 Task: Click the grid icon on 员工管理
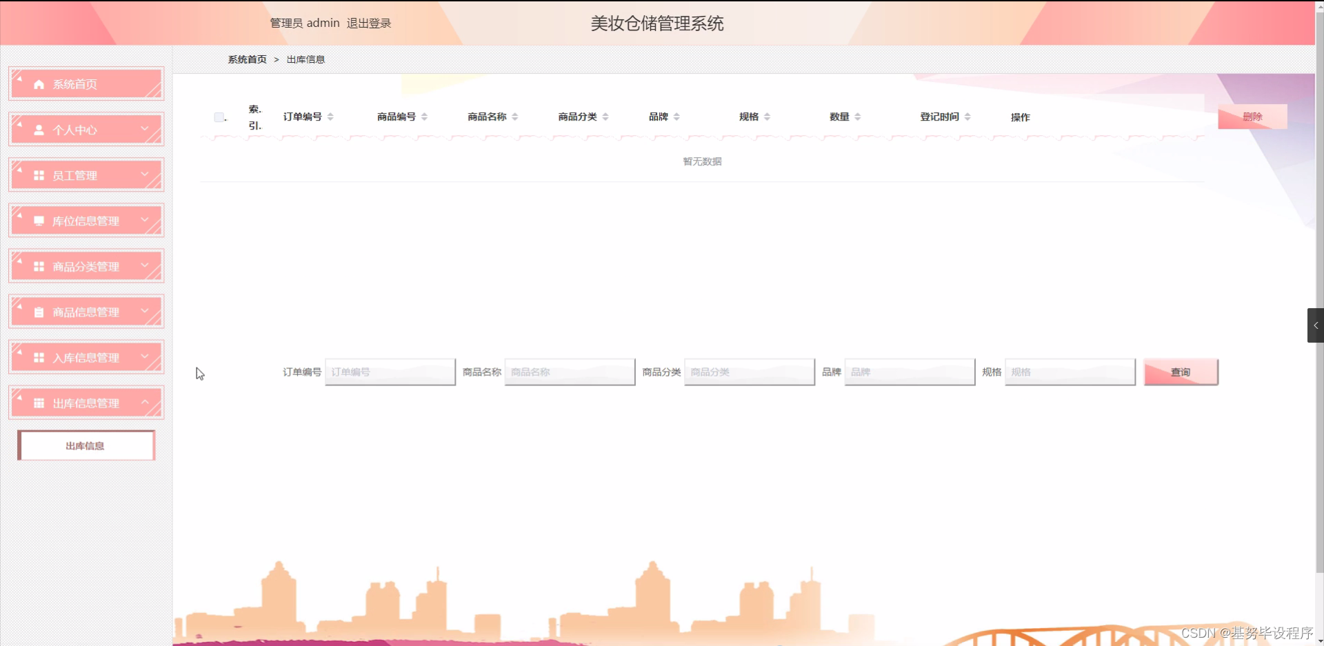pyautogui.click(x=38, y=174)
